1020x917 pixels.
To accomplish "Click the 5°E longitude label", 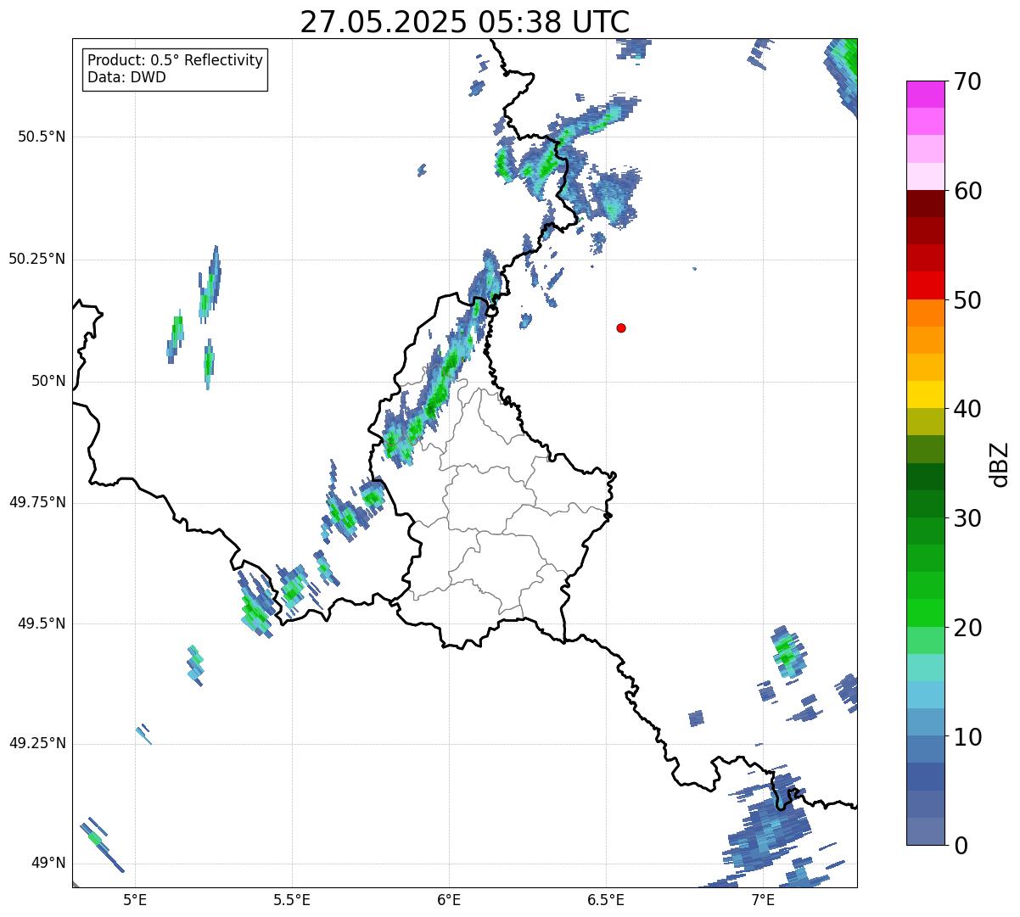I will [x=135, y=900].
